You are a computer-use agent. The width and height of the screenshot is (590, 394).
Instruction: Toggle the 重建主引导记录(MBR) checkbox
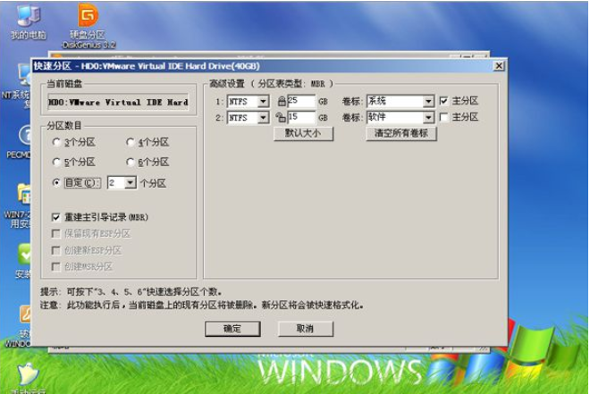[56, 217]
